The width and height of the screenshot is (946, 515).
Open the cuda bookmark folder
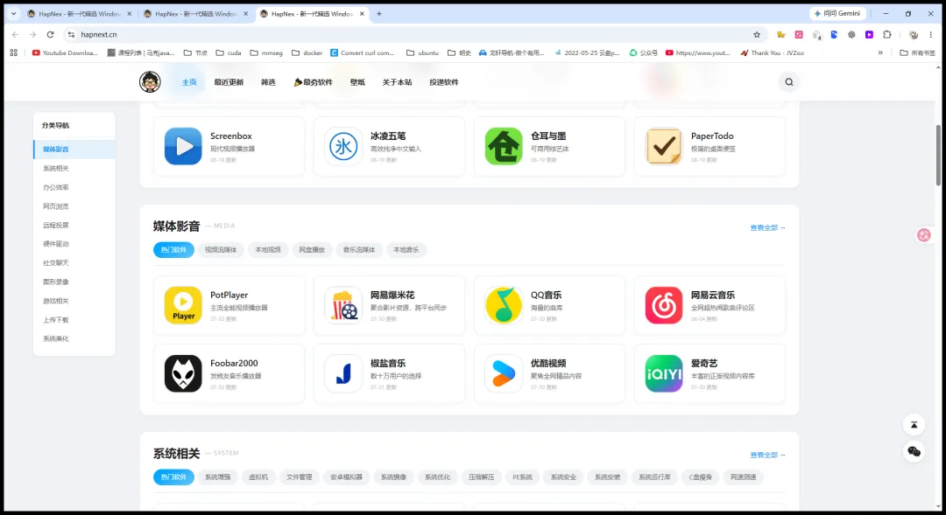coord(229,53)
